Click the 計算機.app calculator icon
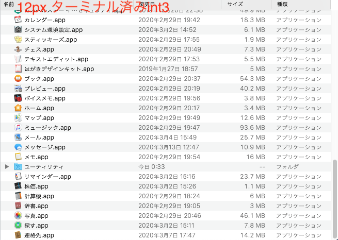This screenshot has width=338, height=240. [18, 196]
